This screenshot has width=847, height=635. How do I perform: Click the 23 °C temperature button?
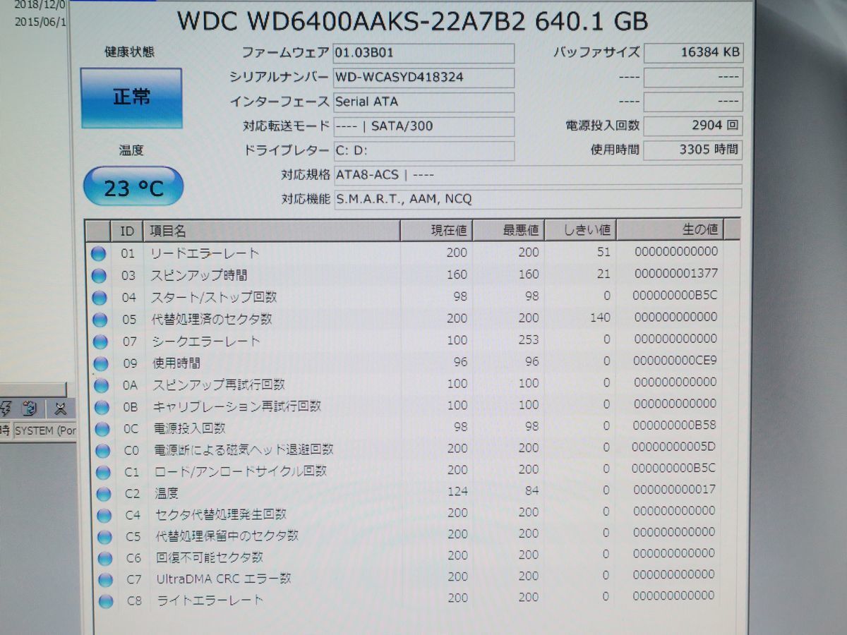click(x=133, y=187)
